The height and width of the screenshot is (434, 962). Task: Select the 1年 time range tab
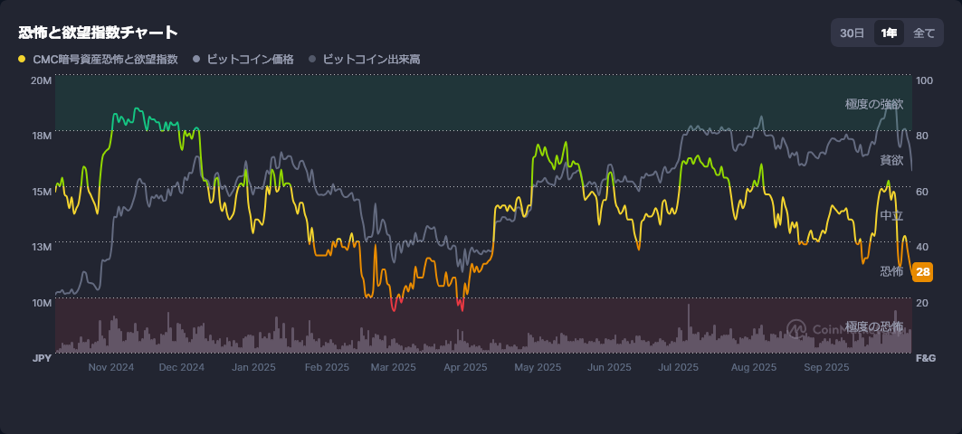[x=890, y=33]
